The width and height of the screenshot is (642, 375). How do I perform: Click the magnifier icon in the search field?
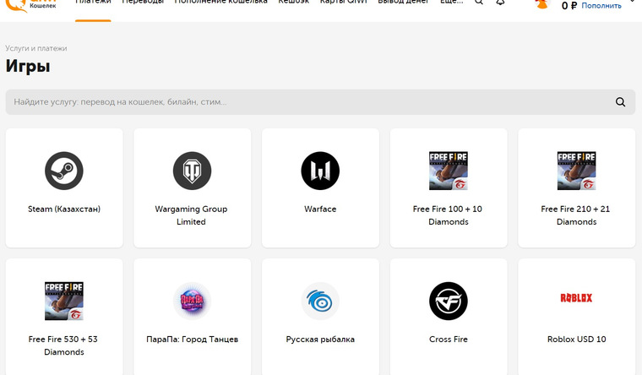click(x=620, y=102)
